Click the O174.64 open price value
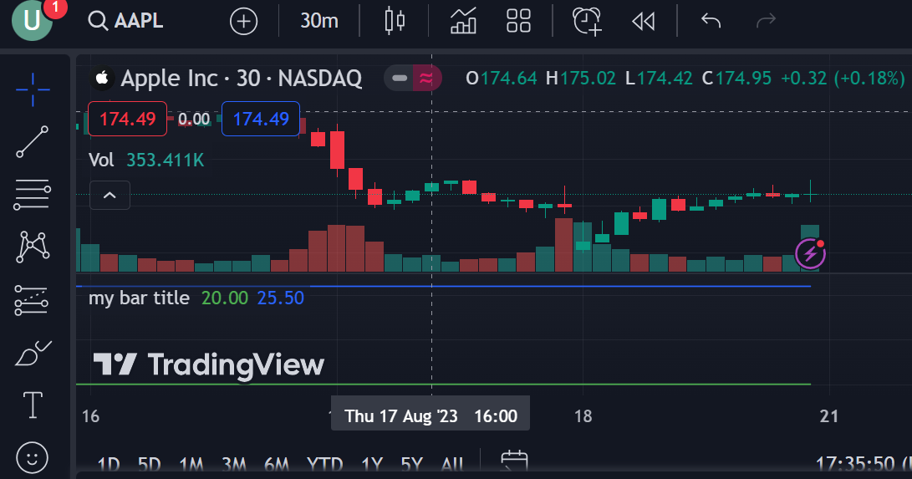This screenshot has height=479, width=912. point(502,79)
